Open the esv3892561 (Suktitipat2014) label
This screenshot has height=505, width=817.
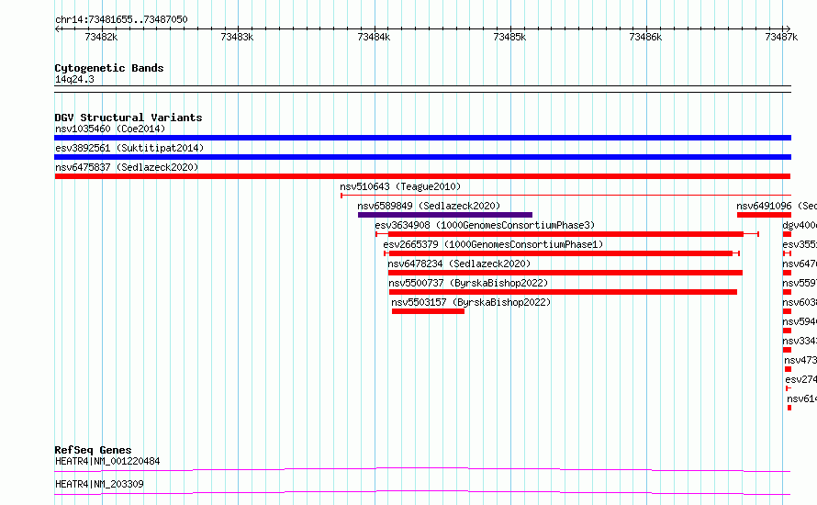(129, 148)
